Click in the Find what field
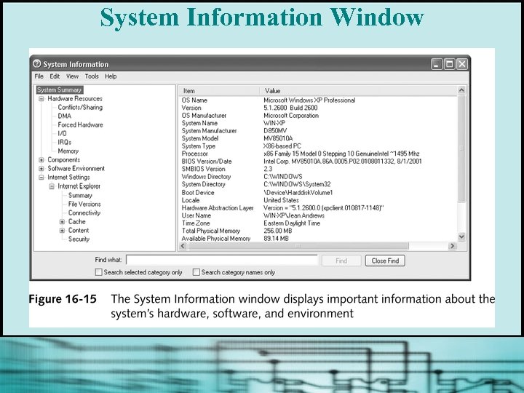Screen dimensions: 524x393 tap(222, 260)
